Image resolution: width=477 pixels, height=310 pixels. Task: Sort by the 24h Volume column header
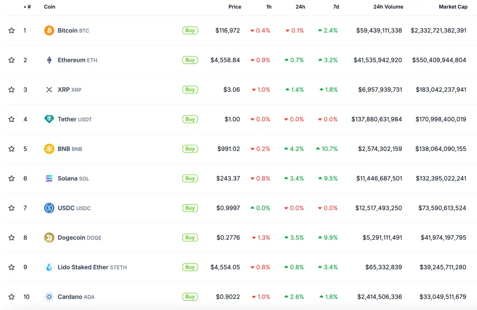click(388, 7)
